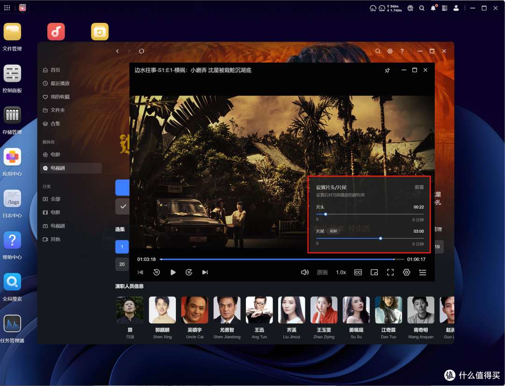The height and width of the screenshot is (386, 505).
Task: Mute the player volume
Action: (305, 272)
